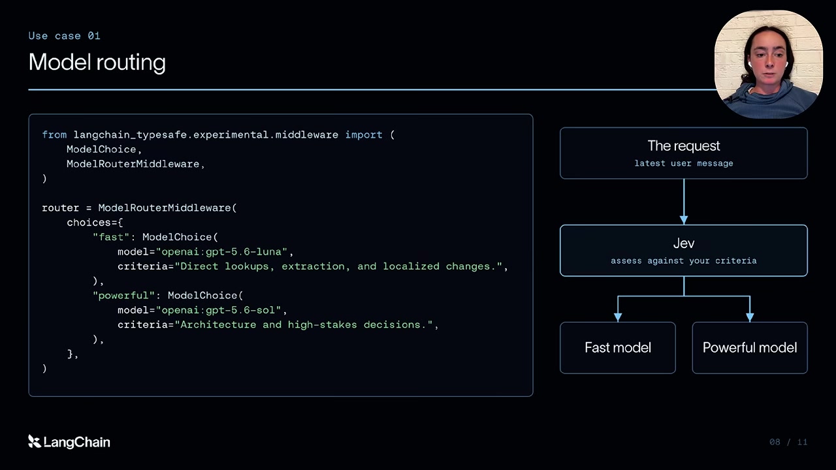Viewport: 836px width, 470px height.
Task: Click the 'openai:gpt-5.6-sol' model string
Action: tap(218, 310)
